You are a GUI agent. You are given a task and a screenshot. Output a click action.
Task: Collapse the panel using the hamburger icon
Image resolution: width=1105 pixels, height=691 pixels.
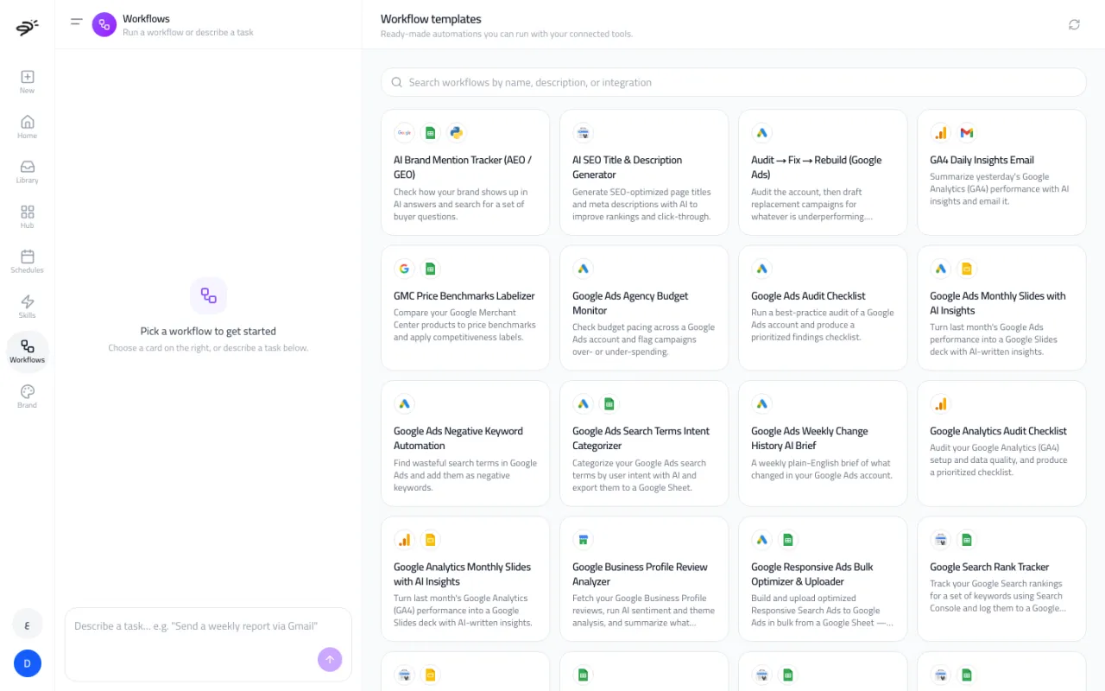click(77, 22)
